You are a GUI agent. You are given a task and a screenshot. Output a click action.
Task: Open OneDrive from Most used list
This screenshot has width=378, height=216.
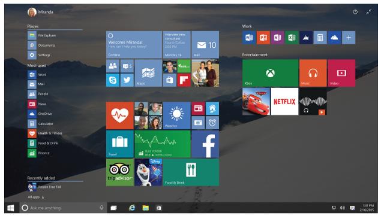[x=40, y=114]
